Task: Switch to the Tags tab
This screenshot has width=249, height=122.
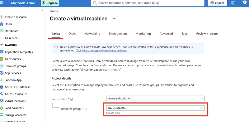Action: [185, 34]
